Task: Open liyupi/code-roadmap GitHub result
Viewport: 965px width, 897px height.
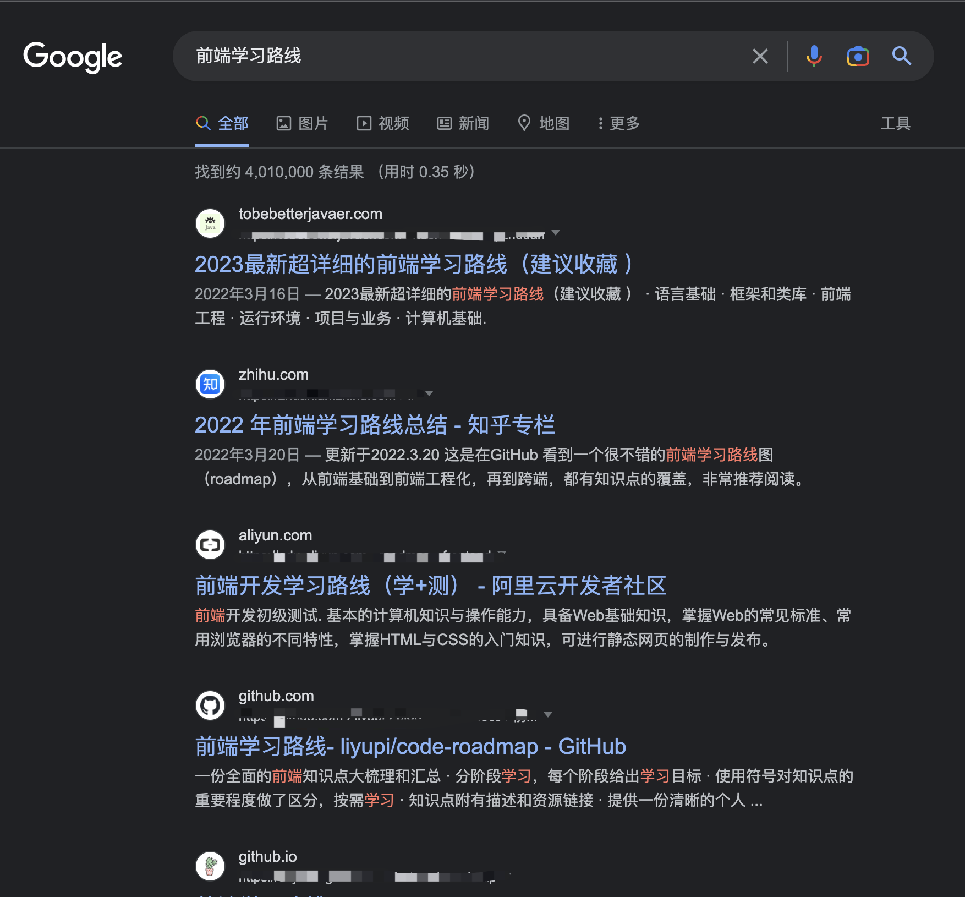Action: [410, 746]
